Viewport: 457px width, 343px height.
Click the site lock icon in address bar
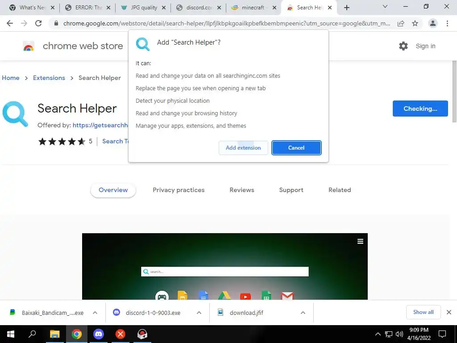click(56, 23)
